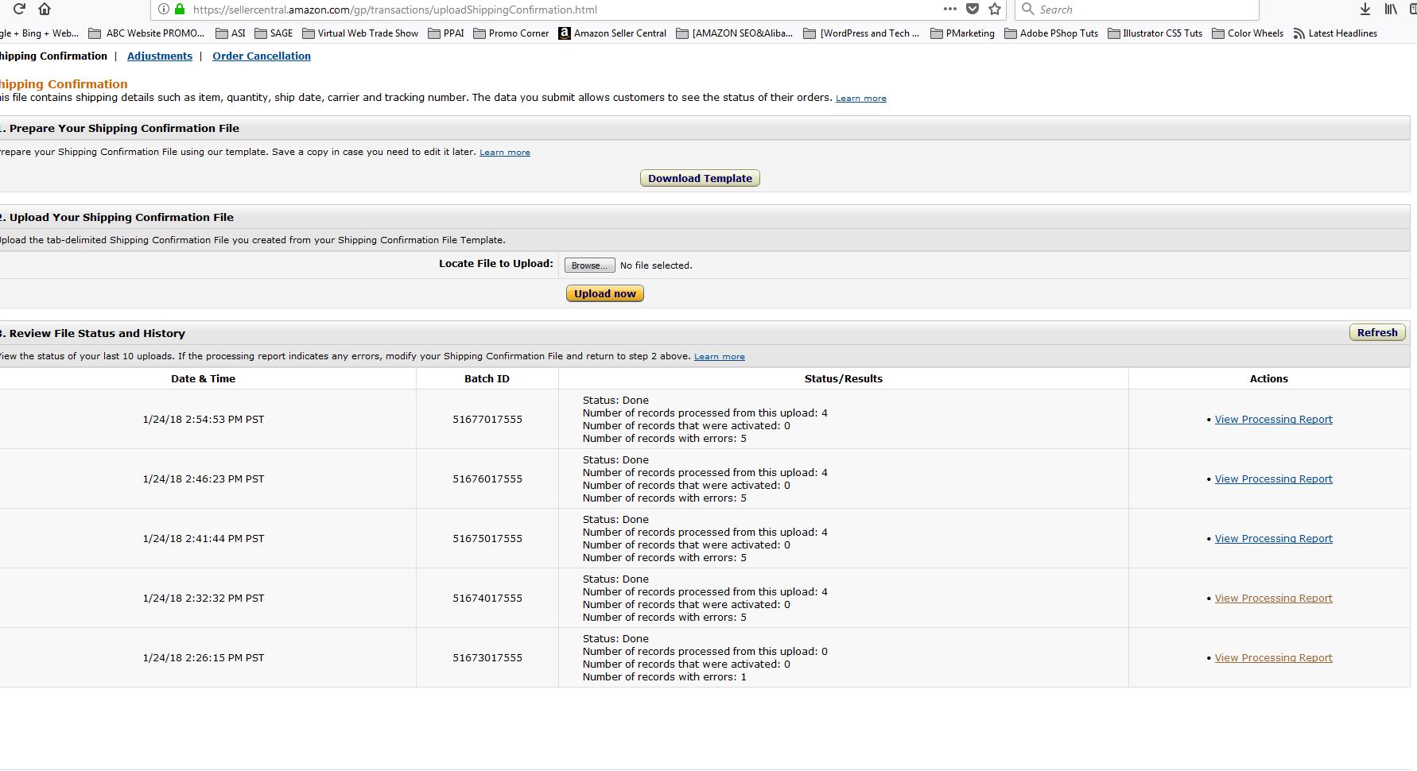This screenshot has width=1417, height=771.
Task: Open site information icon in address bar
Action: point(163,10)
